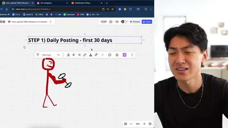Image resolution: width=228 pixels, height=128 pixels.
Task: Open the highlight color tool
Action: point(96,55)
